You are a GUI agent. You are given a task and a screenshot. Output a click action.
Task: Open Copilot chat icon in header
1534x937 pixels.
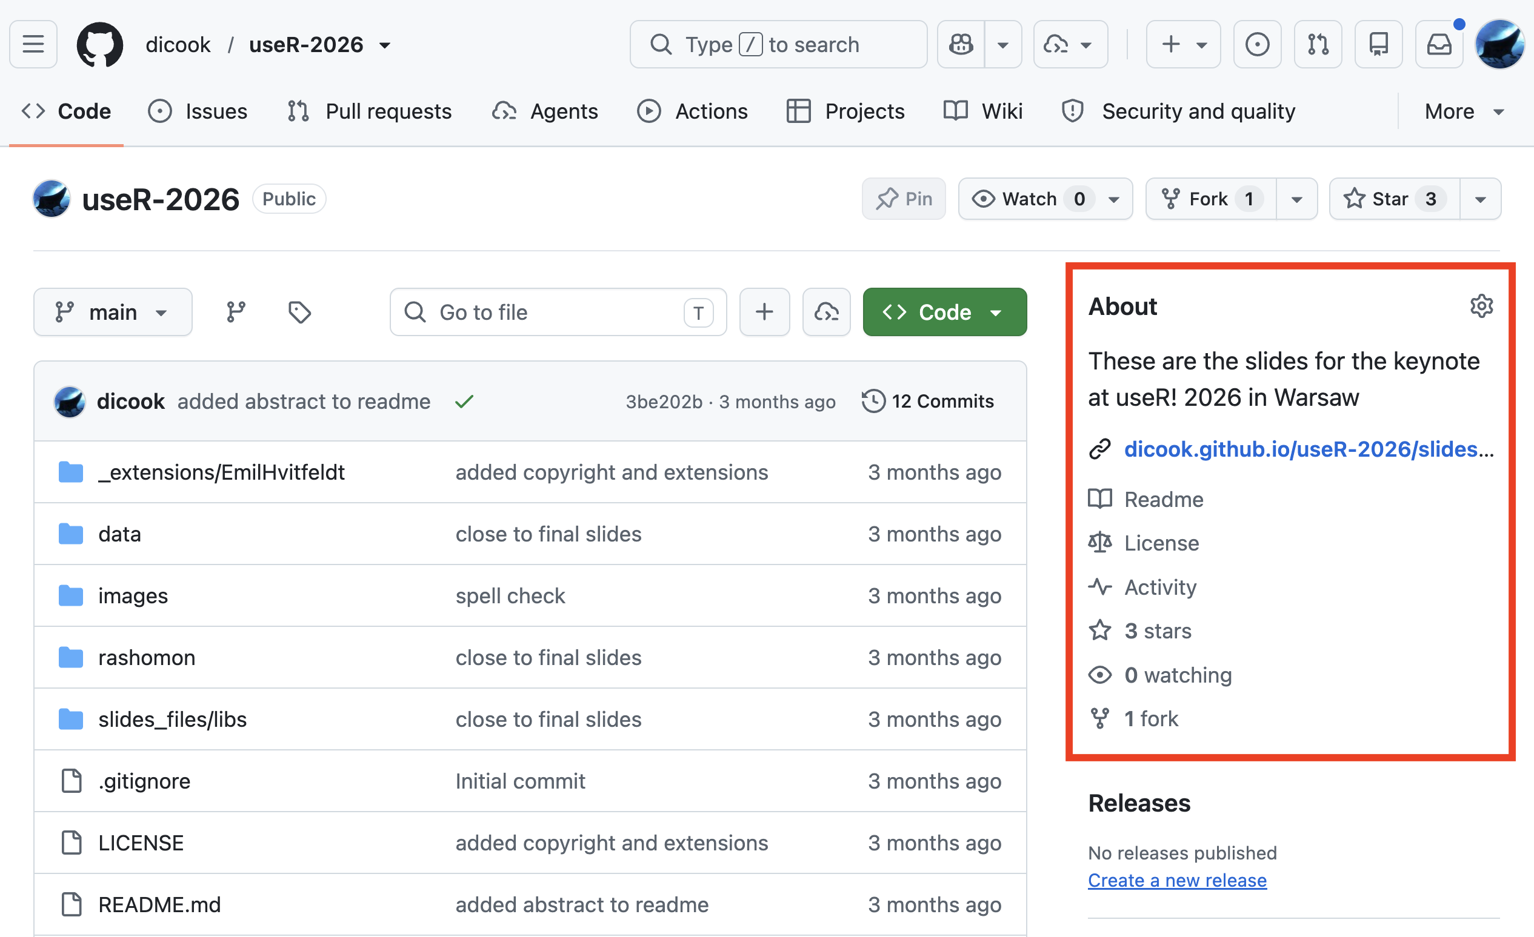pyautogui.click(x=961, y=44)
